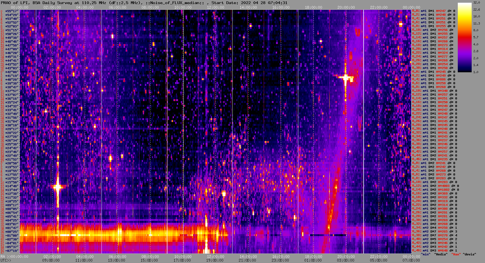485x263 pixels.
Task: Click the bright cross-shaped source near RA 20:00
Action: [345, 78]
